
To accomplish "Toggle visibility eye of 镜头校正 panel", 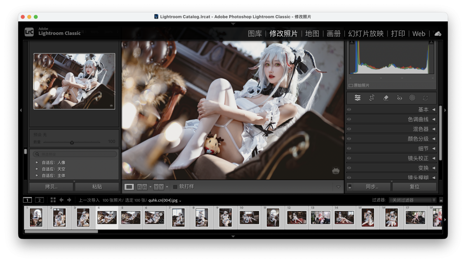I will [x=349, y=158].
